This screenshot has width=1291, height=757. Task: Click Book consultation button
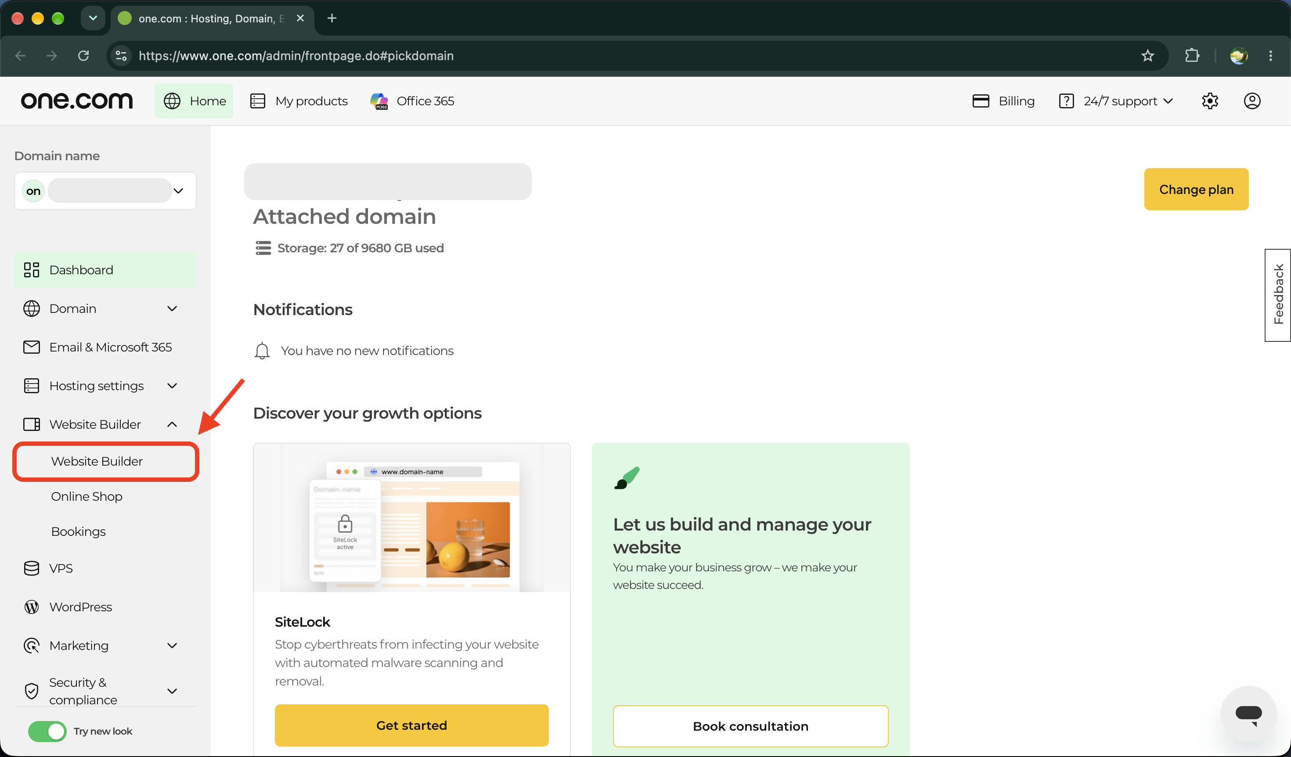[750, 726]
